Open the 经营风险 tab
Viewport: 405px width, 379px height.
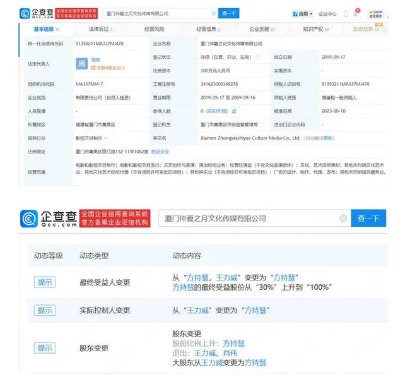coord(154,29)
